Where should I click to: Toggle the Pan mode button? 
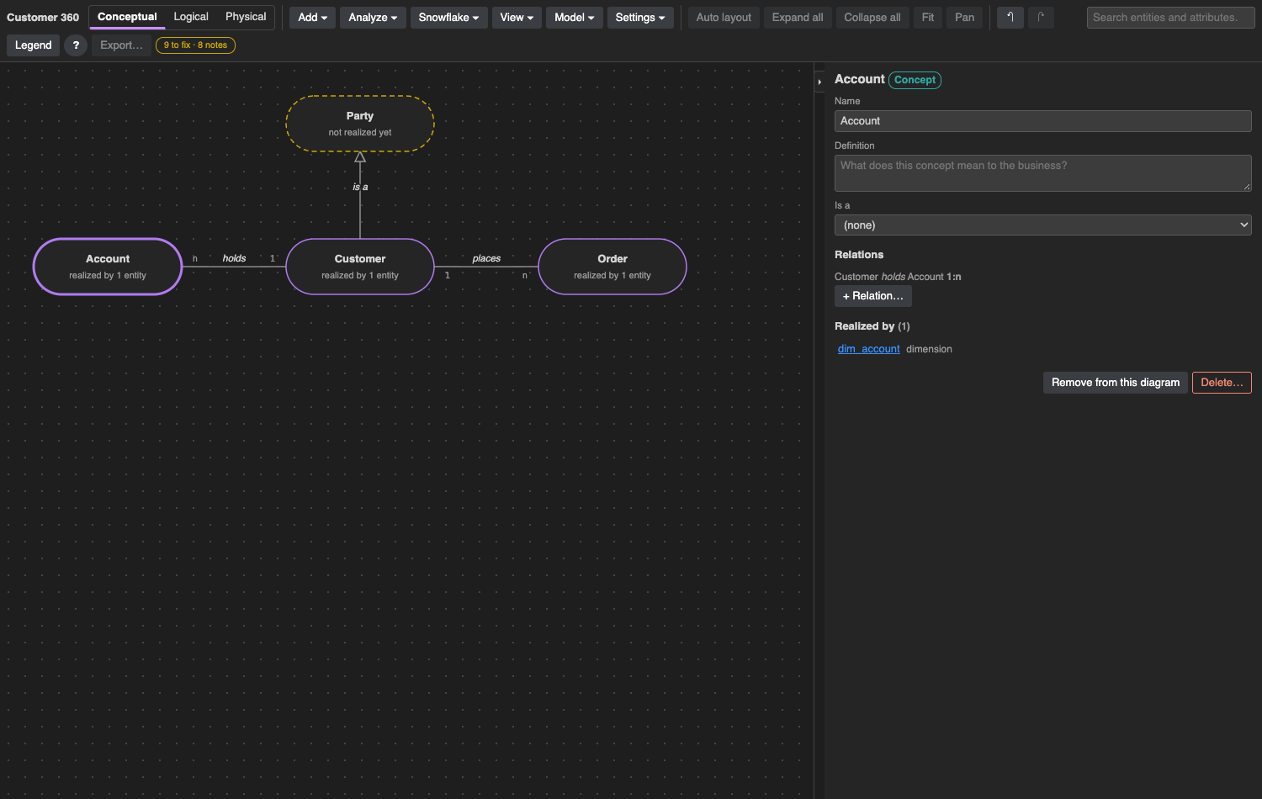pyautogui.click(x=964, y=18)
